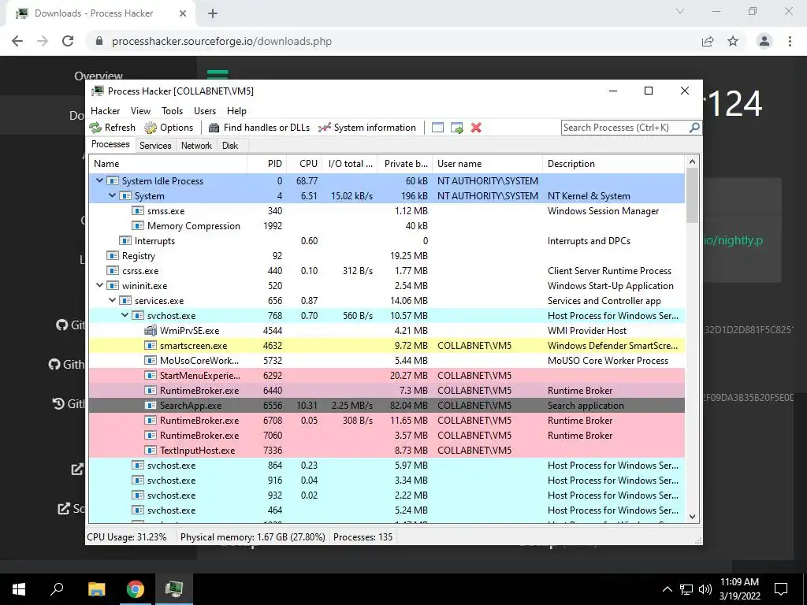Image resolution: width=807 pixels, height=605 pixels.
Task: Collapse the services.exe tree node
Action: point(112,300)
